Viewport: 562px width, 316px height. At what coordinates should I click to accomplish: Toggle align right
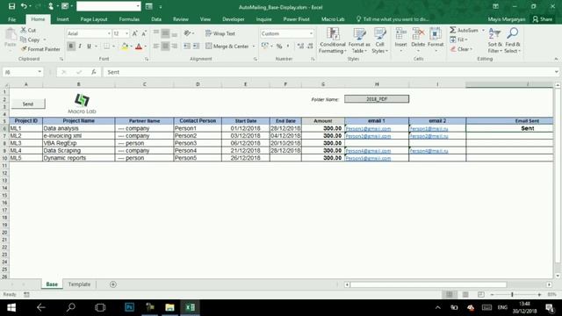point(175,46)
